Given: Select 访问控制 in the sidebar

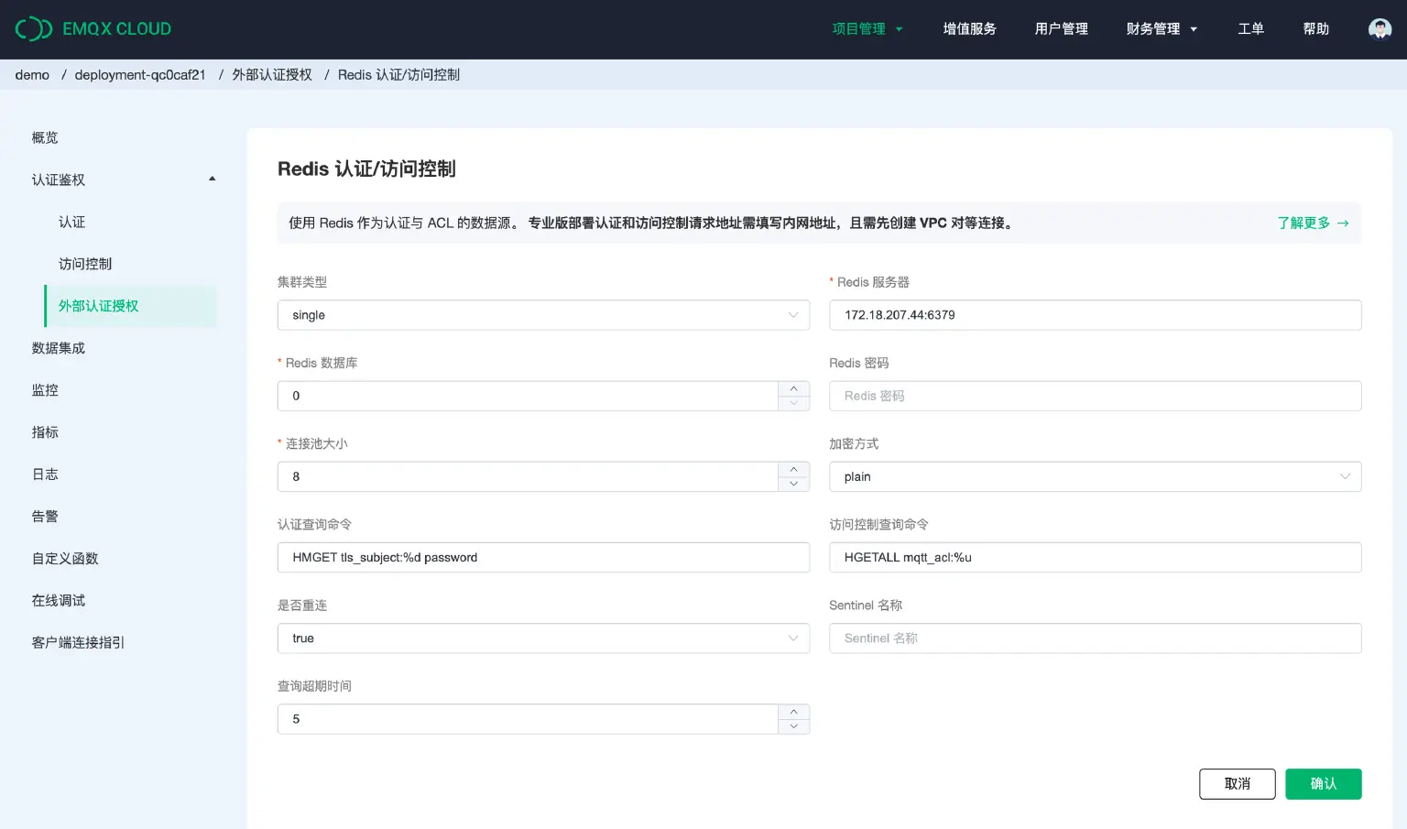Looking at the screenshot, I should 84,264.
